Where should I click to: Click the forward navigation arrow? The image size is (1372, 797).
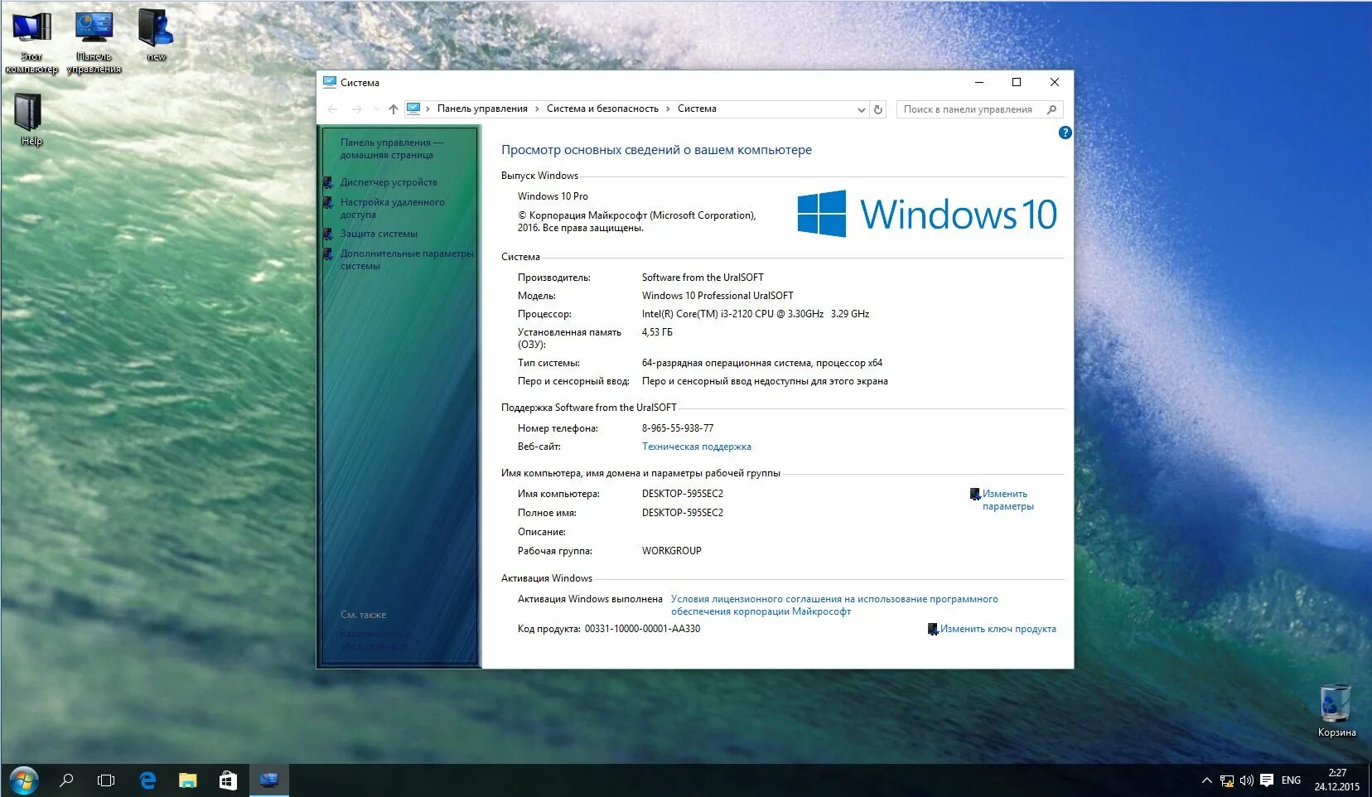point(357,109)
